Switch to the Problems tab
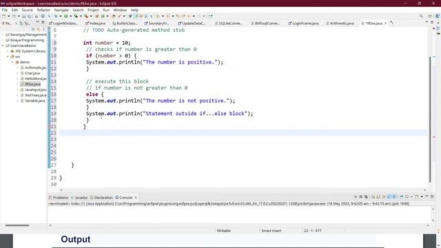The image size is (441, 248). tap(59, 198)
